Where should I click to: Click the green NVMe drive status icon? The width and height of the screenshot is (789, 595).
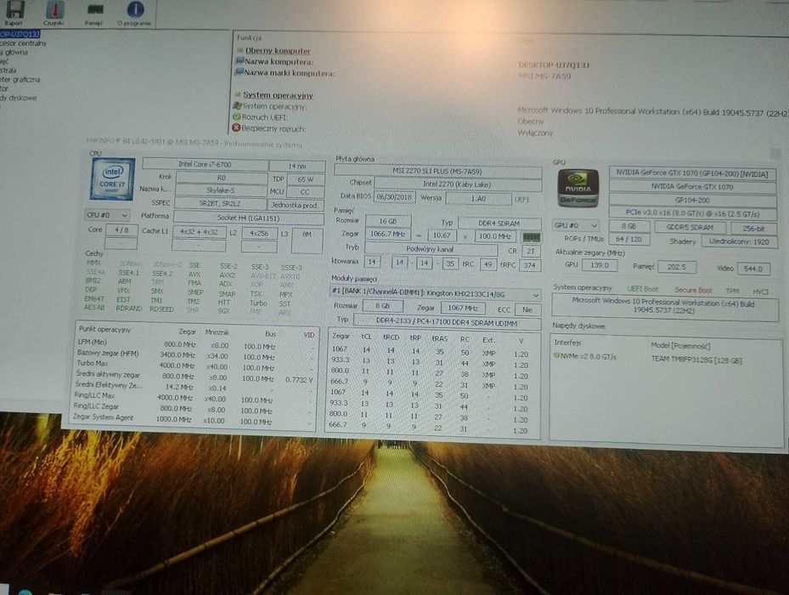(x=557, y=355)
